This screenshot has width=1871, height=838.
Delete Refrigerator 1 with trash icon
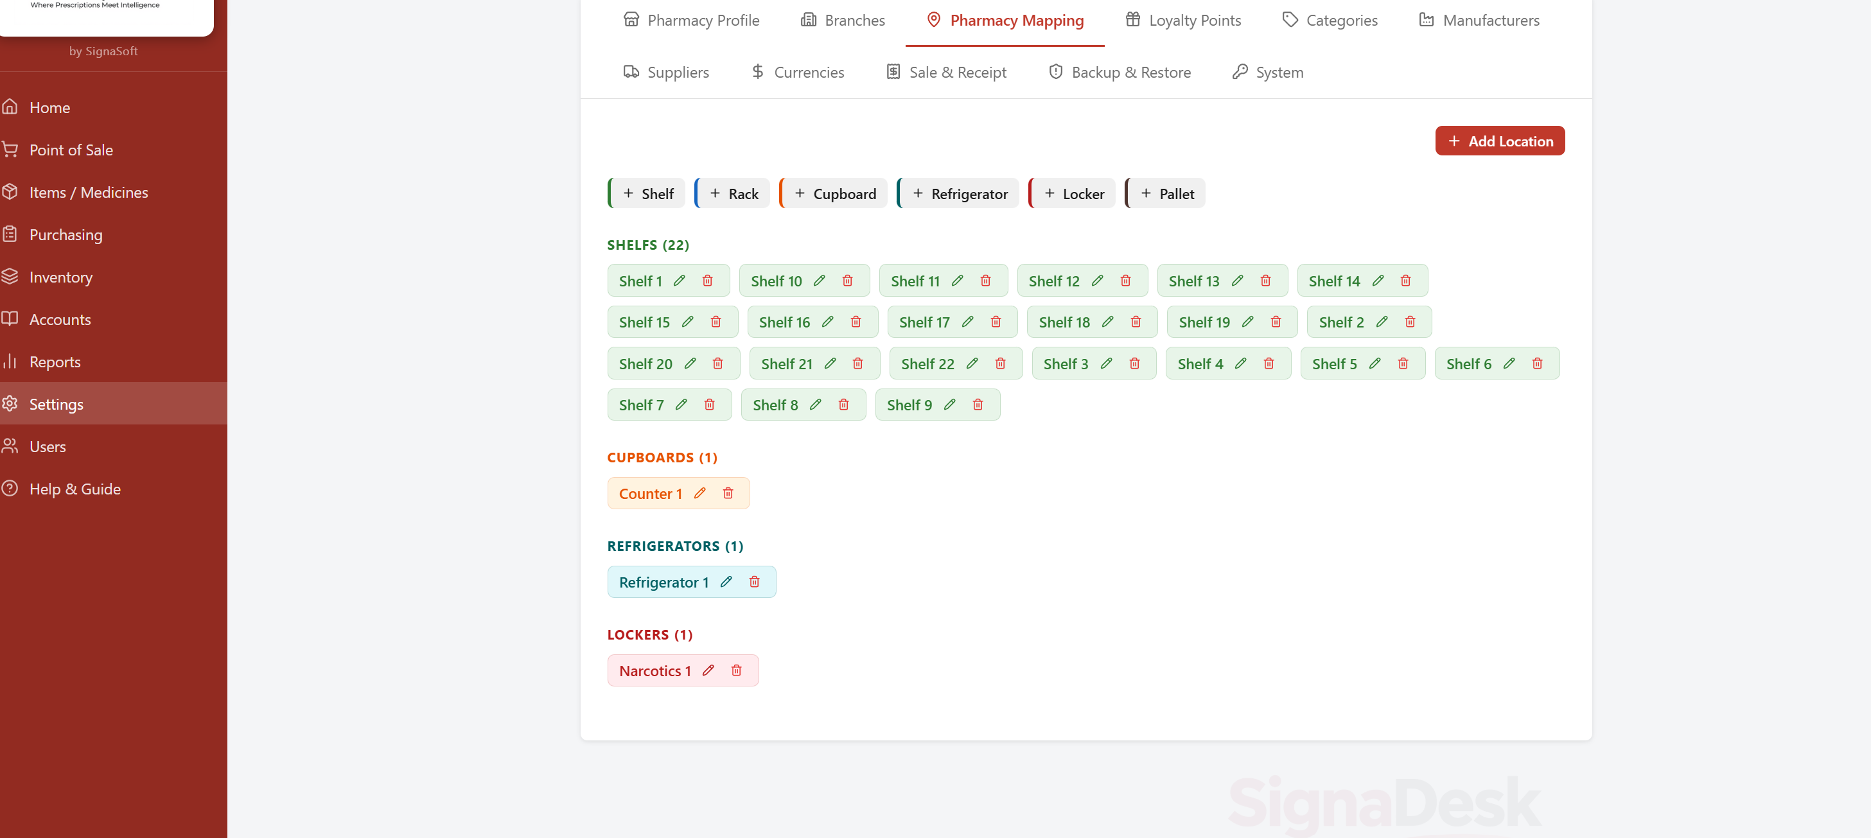point(754,582)
